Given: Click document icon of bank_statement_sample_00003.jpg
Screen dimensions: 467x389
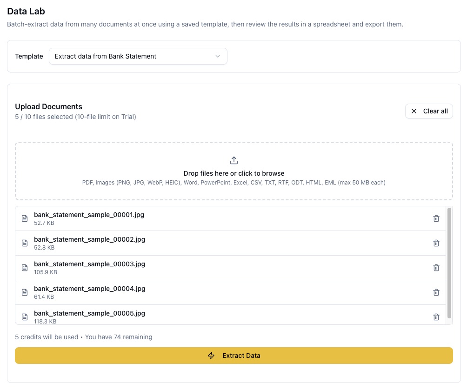Looking at the screenshot, I should [25, 268].
